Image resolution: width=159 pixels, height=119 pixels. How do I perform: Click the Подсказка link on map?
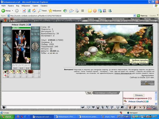144,64
